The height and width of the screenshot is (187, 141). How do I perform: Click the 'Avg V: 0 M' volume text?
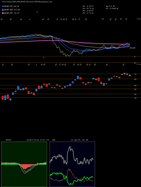(110, 6)
